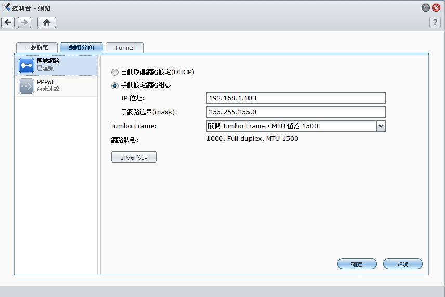Viewport: 445px width, 297px height.
Task: Open help with the question mark icon
Action: pyautogui.click(x=435, y=22)
